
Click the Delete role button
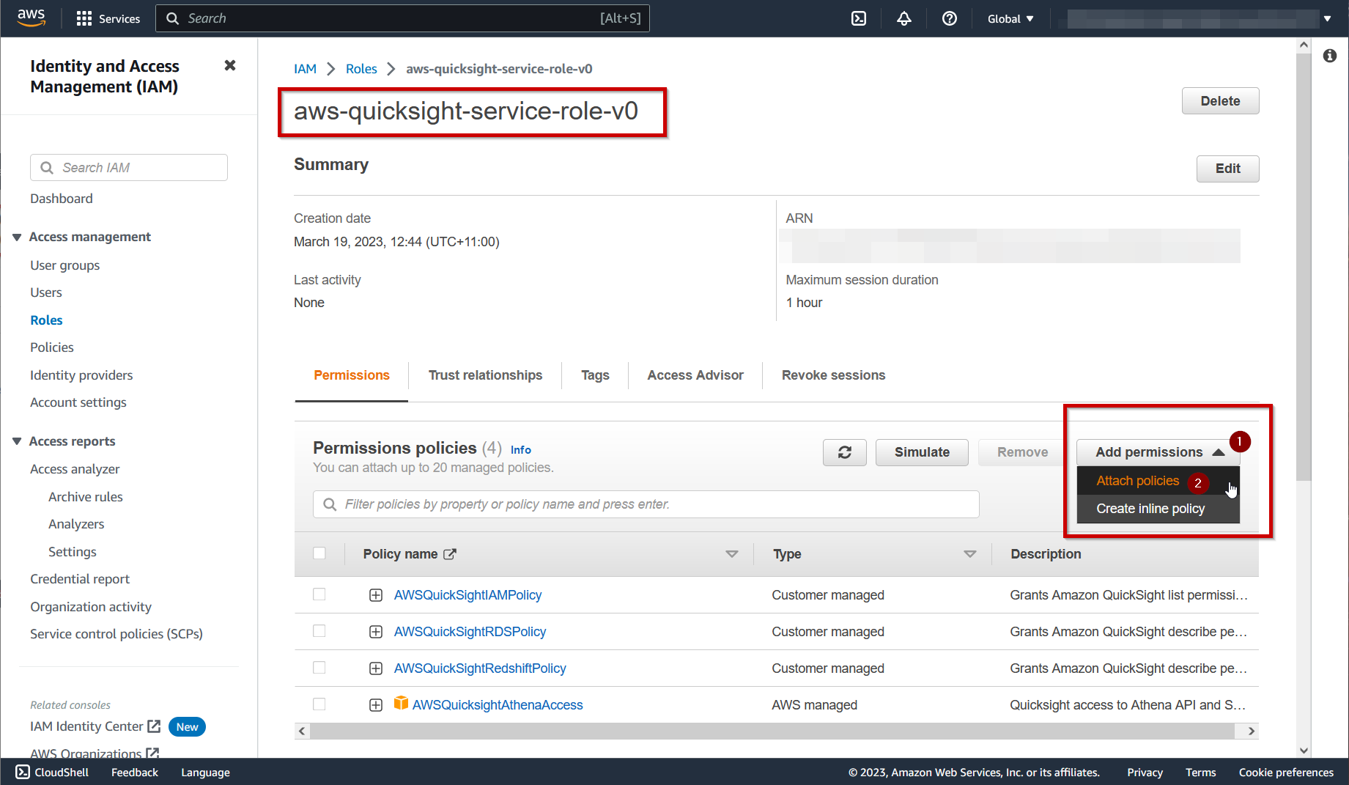[x=1220, y=101]
